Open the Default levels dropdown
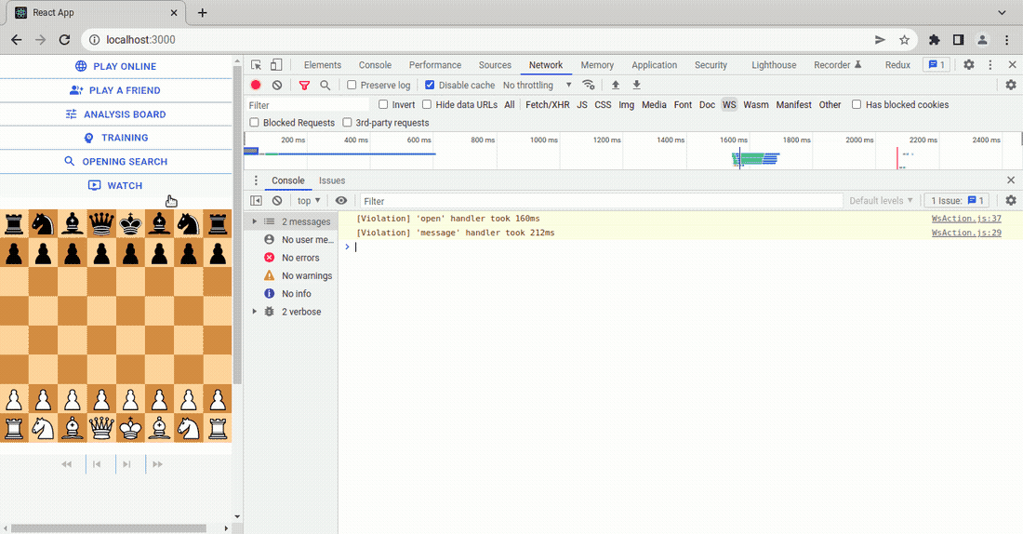Image resolution: width=1023 pixels, height=534 pixels. [x=881, y=200]
